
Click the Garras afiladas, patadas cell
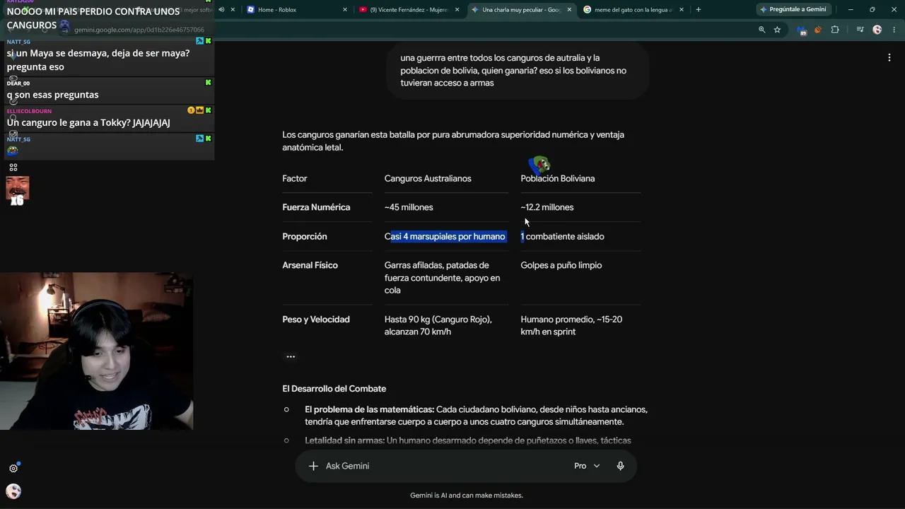(443, 278)
